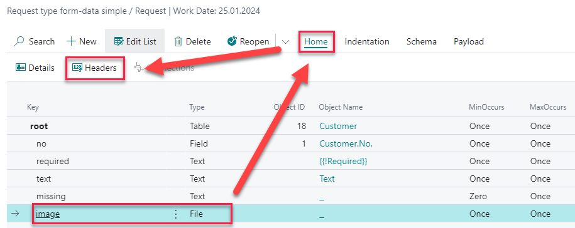The height and width of the screenshot is (228, 575).
Task: Sort by the MinOccurs column header
Action: pos(486,107)
